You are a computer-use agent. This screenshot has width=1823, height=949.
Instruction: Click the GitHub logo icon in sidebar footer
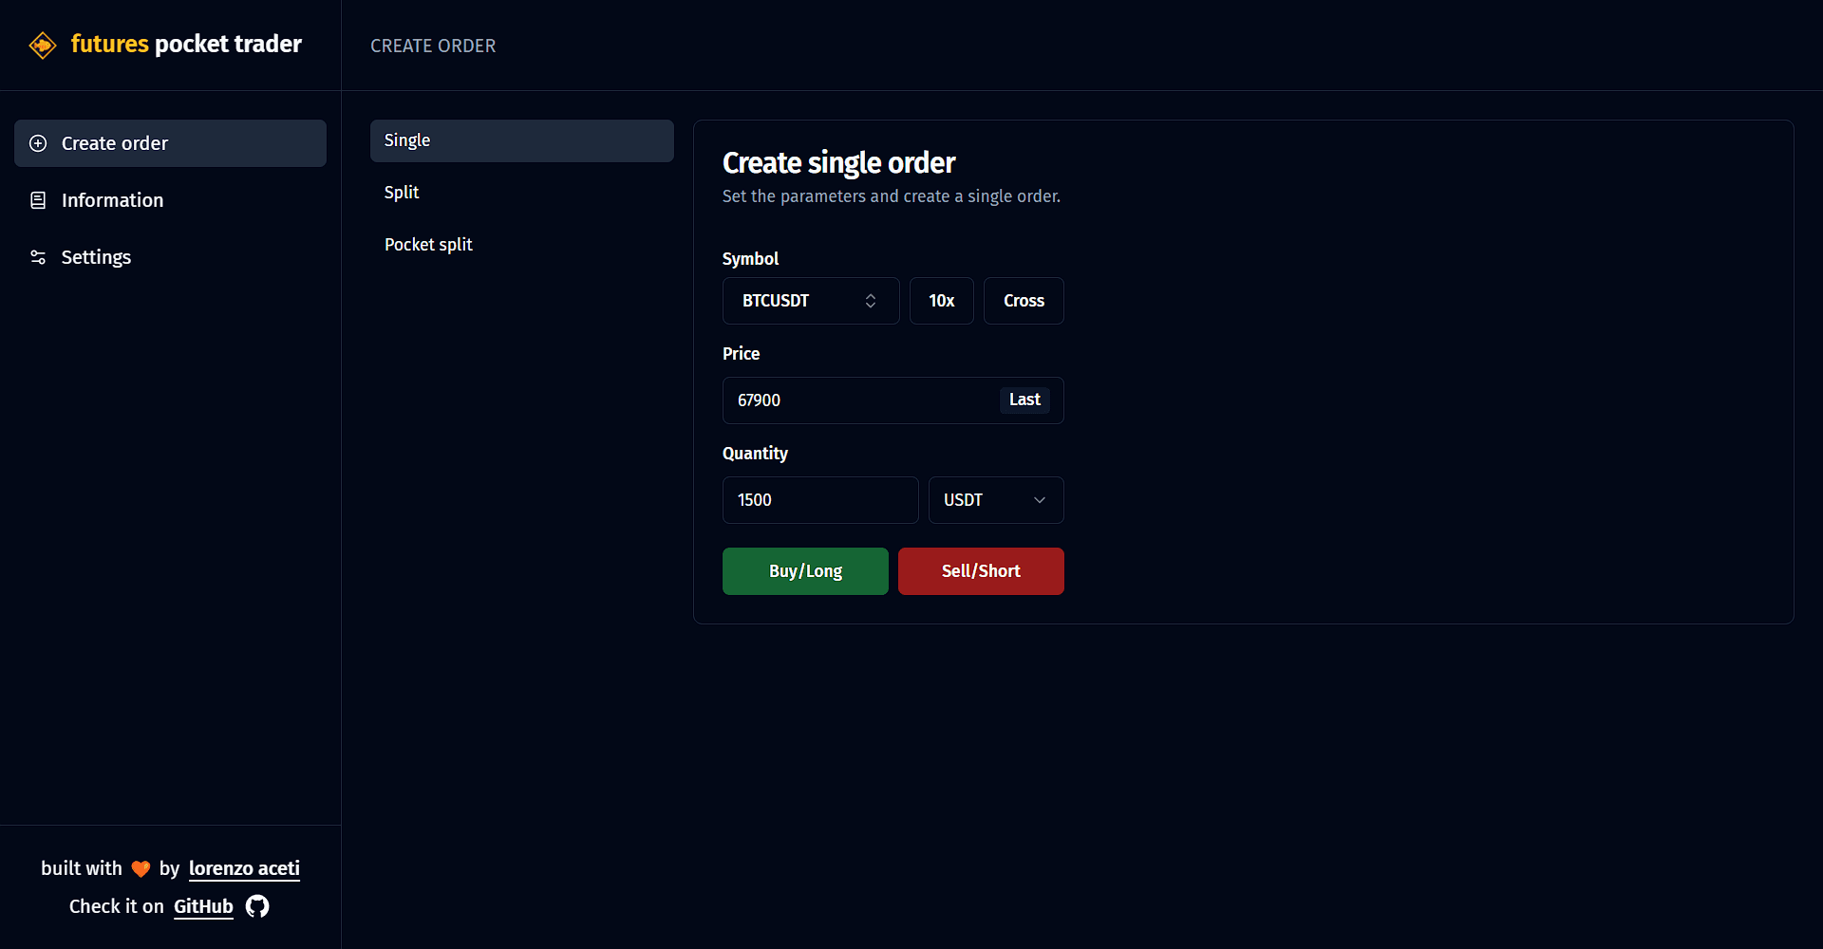(255, 906)
